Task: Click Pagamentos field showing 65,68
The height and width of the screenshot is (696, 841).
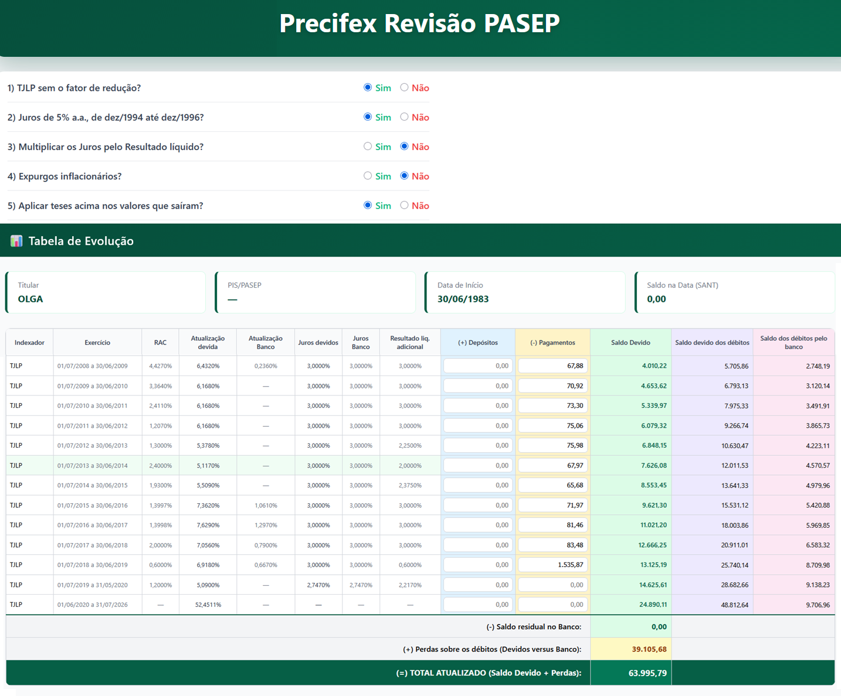Action: 553,485
